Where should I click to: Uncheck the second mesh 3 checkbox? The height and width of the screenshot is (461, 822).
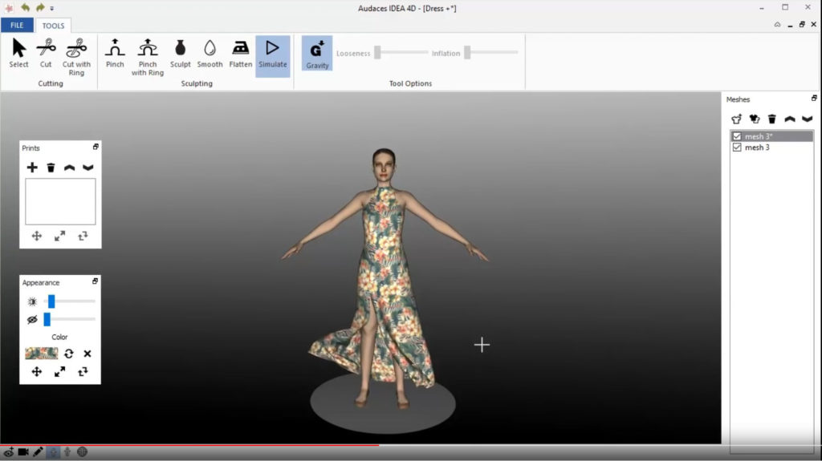click(x=737, y=148)
